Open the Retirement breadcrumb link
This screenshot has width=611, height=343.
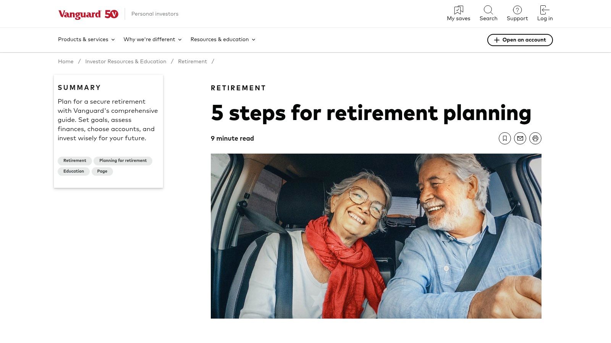(x=192, y=61)
